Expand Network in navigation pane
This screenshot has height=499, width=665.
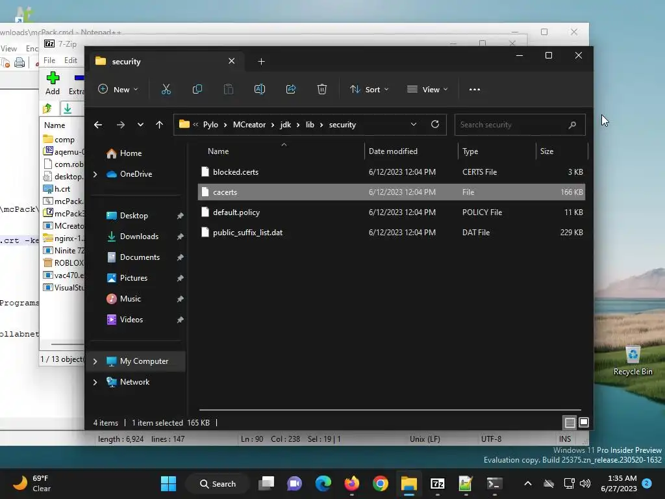tap(95, 382)
